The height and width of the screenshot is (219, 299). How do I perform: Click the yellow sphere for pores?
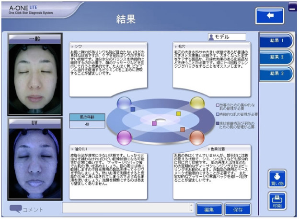coord(197,103)
